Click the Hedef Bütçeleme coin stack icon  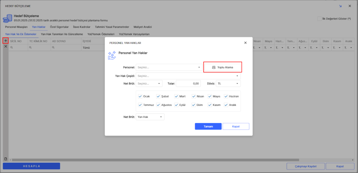pyautogui.click(x=8, y=18)
